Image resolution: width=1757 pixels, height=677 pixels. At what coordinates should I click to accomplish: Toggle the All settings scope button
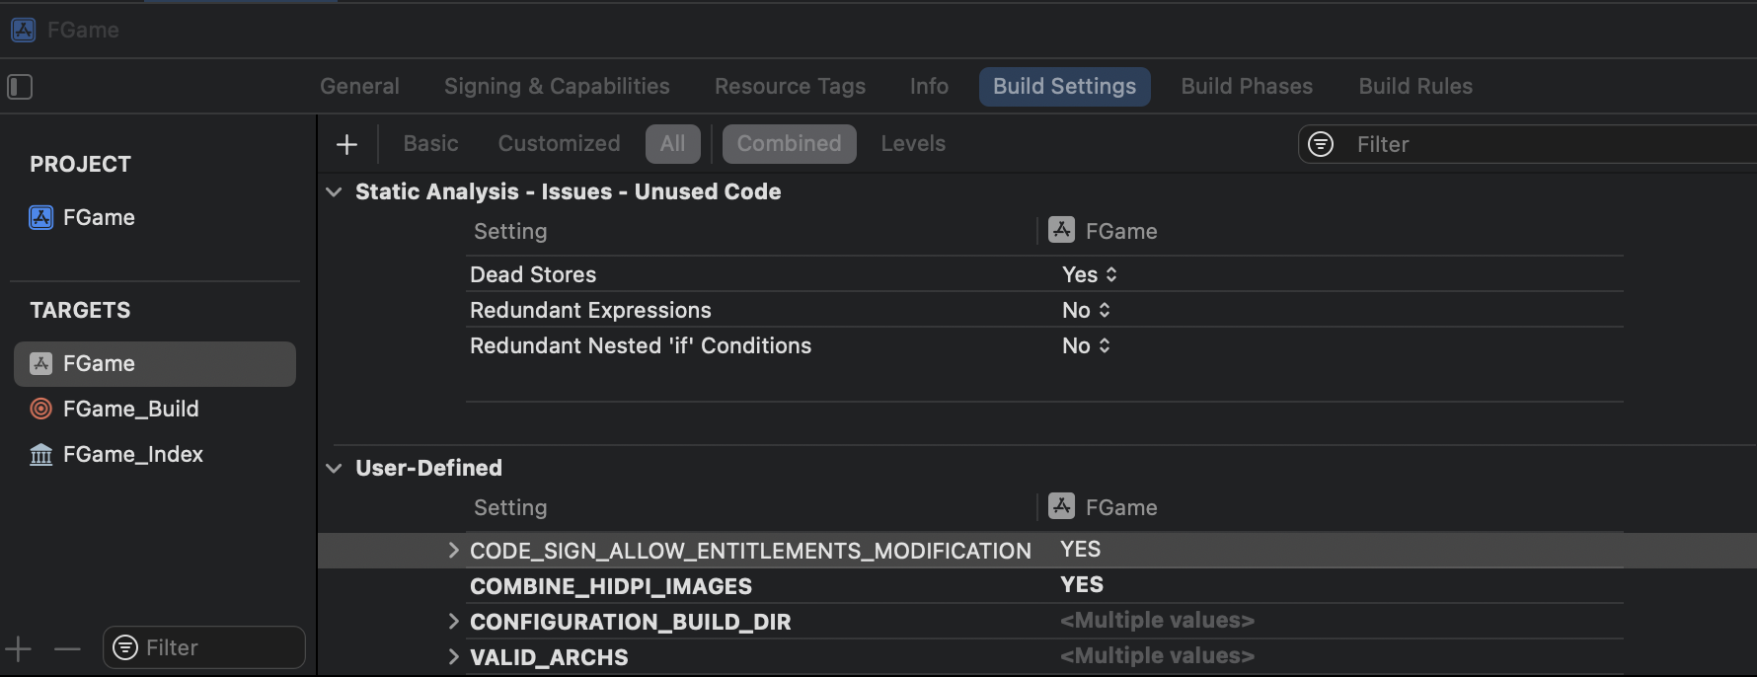coord(672,144)
